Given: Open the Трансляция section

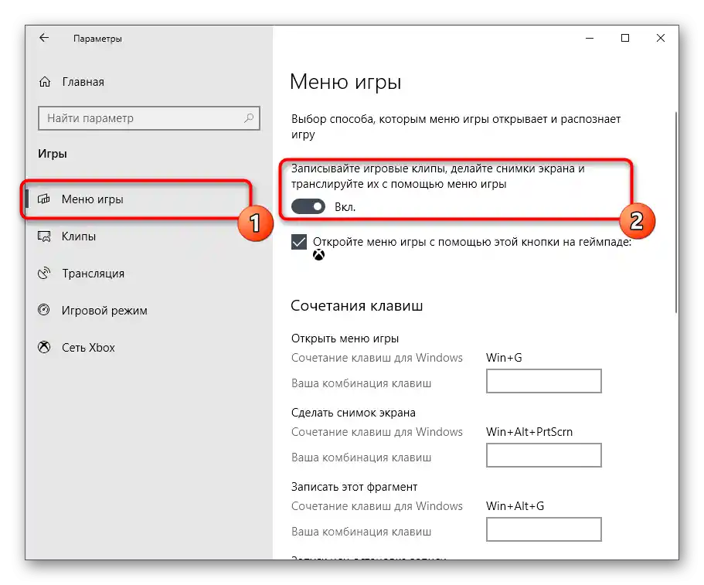Looking at the screenshot, I should click(148, 273).
